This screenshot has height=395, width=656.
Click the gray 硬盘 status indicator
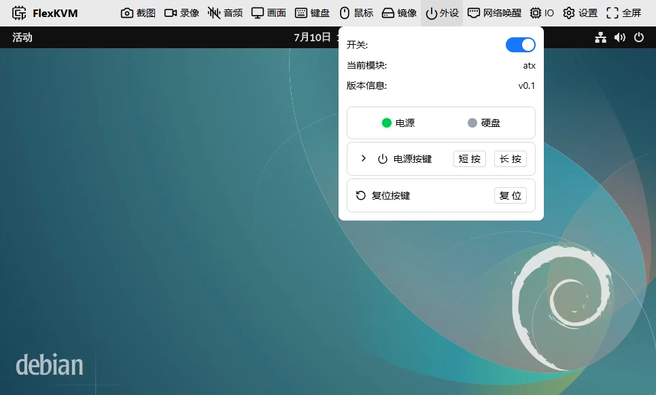coord(472,123)
